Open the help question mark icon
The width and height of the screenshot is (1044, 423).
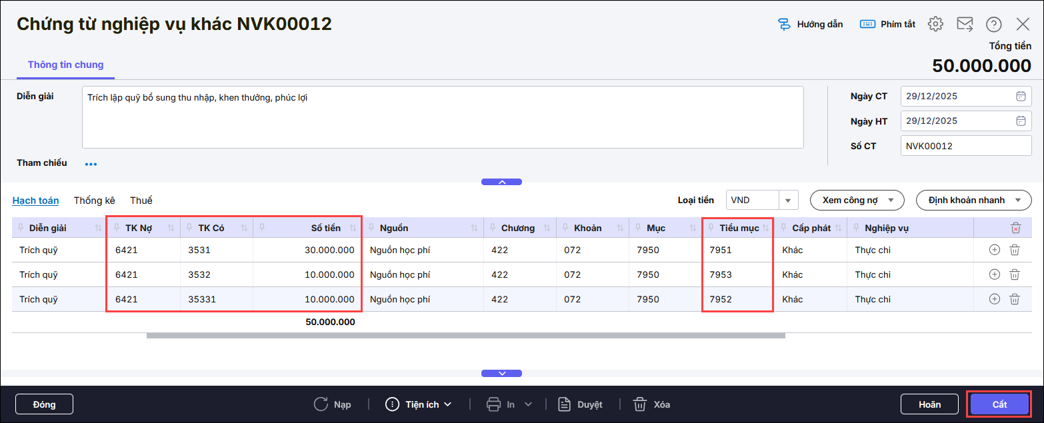click(x=993, y=24)
